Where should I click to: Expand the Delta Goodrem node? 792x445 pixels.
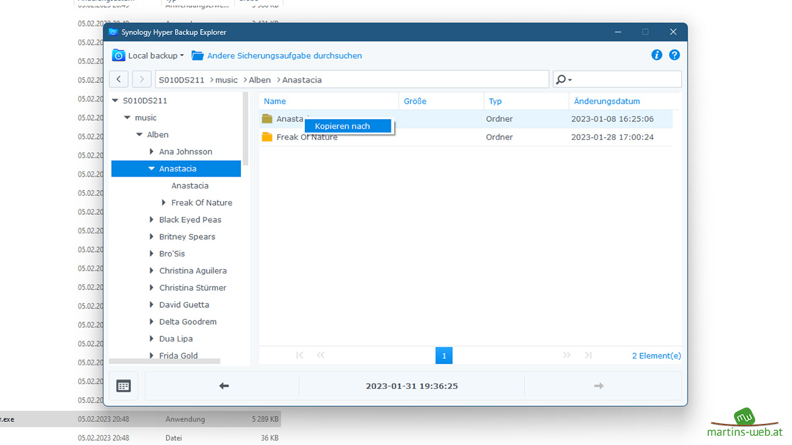152,322
